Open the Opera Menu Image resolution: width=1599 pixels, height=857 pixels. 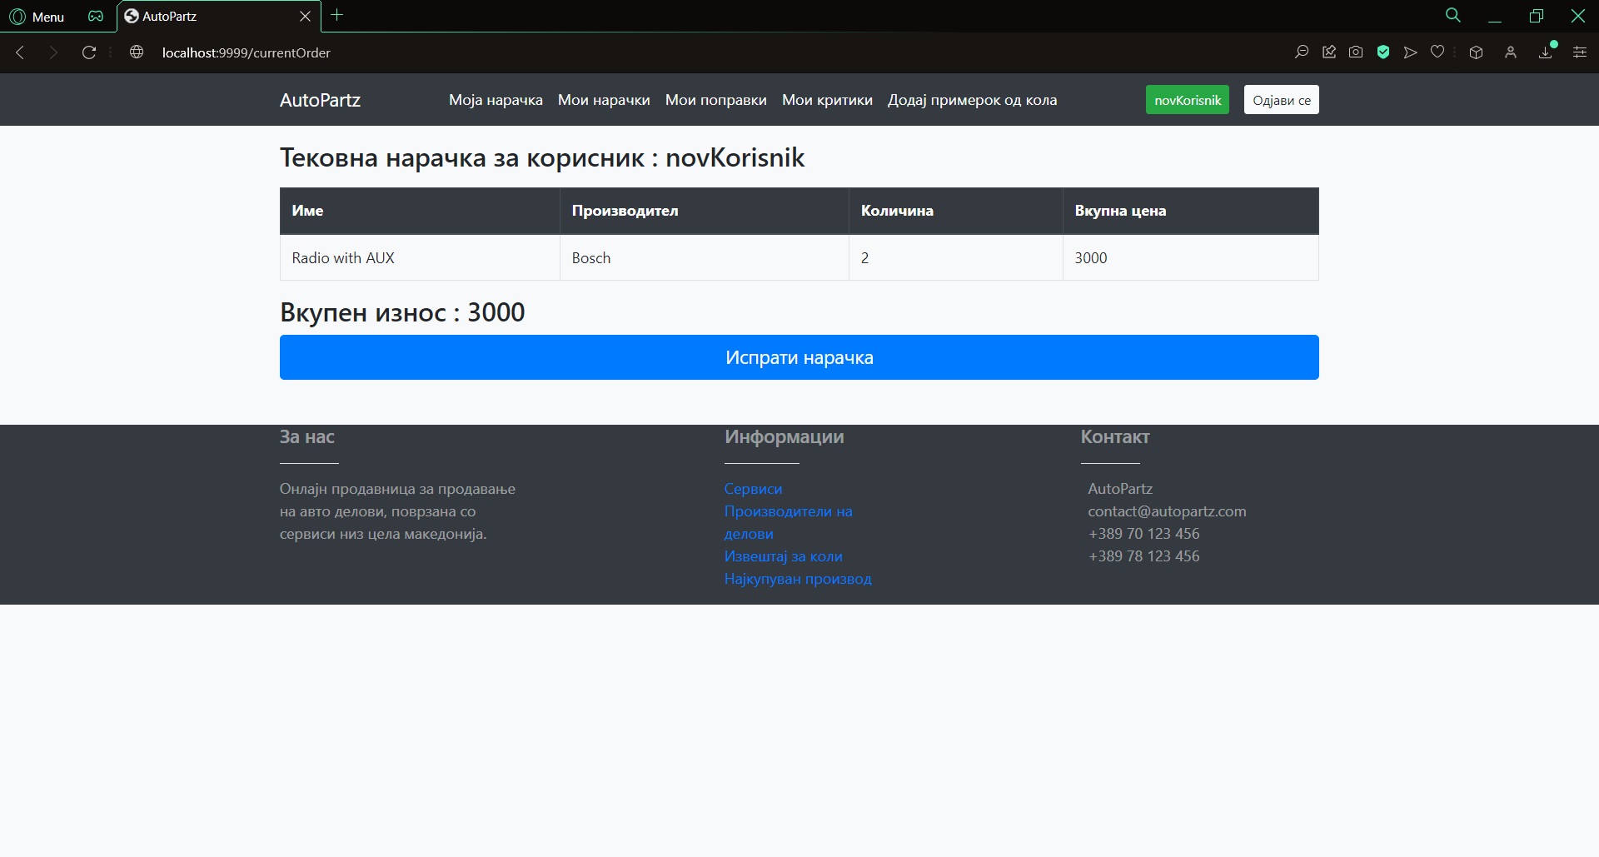(37, 17)
